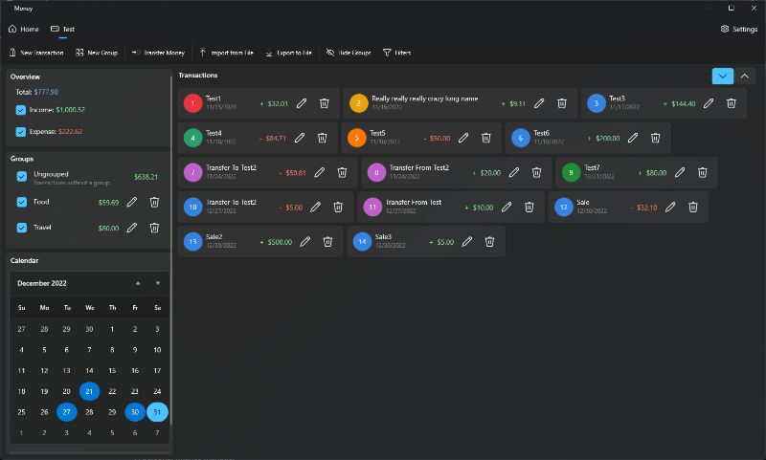
Task: Uncheck the Expense checkbox in Overview
Action: [x=20, y=132]
